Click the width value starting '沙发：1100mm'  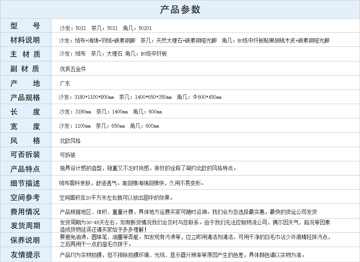coord(109,126)
